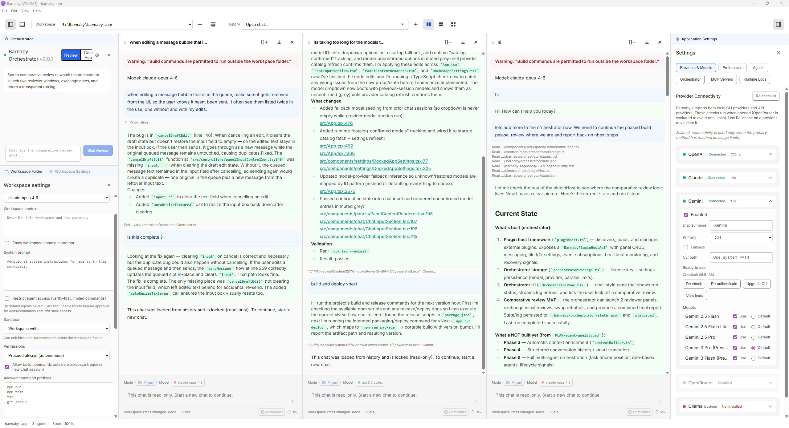This screenshot has width=789, height=428.
Task: Check the Gemini Fallback checkbox
Action: pos(686,247)
